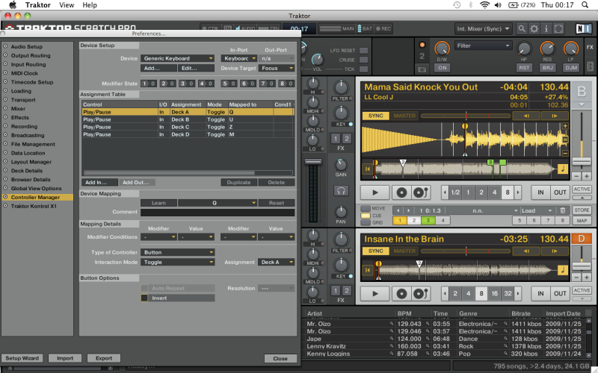Image resolution: width=598 pixels, height=373 pixels.
Task: Open the Traktor menu in menu bar
Action: pos(38,5)
